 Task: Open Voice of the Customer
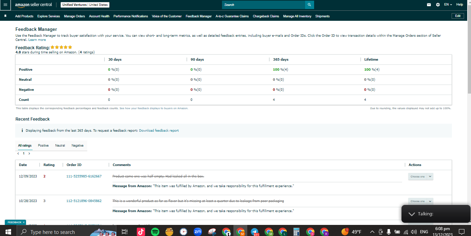pyautogui.click(x=167, y=16)
